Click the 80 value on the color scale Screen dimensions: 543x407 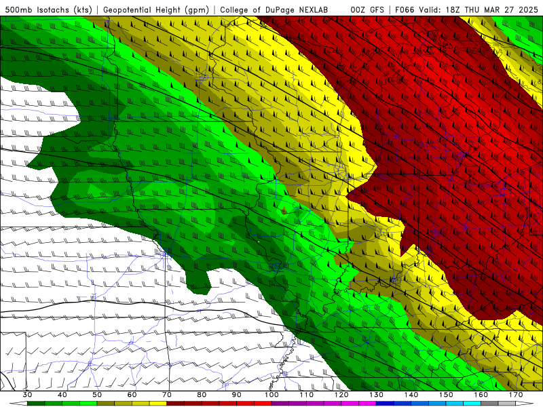[x=202, y=395]
